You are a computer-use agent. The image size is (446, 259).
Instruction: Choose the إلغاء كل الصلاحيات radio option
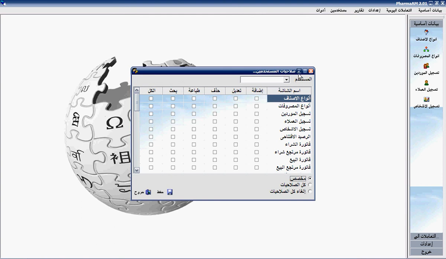click(310, 191)
